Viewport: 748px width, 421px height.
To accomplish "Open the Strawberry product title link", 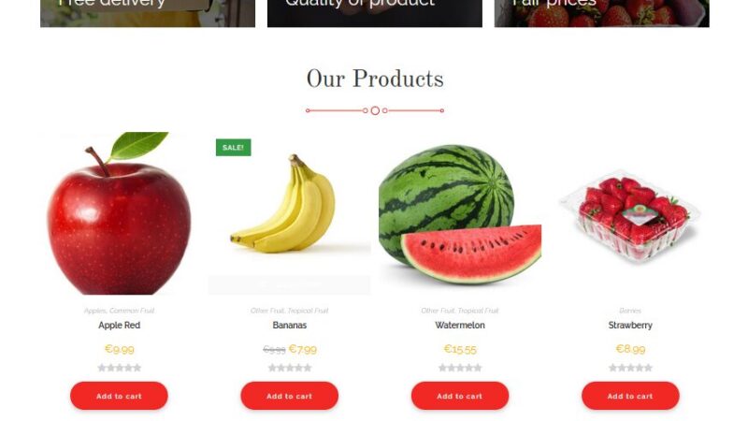I will (x=630, y=325).
